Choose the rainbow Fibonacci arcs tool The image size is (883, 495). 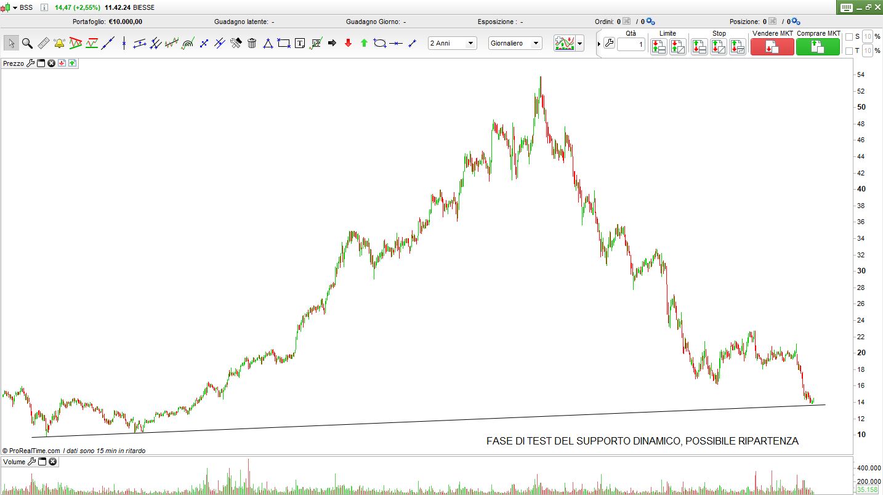tap(188, 43)
